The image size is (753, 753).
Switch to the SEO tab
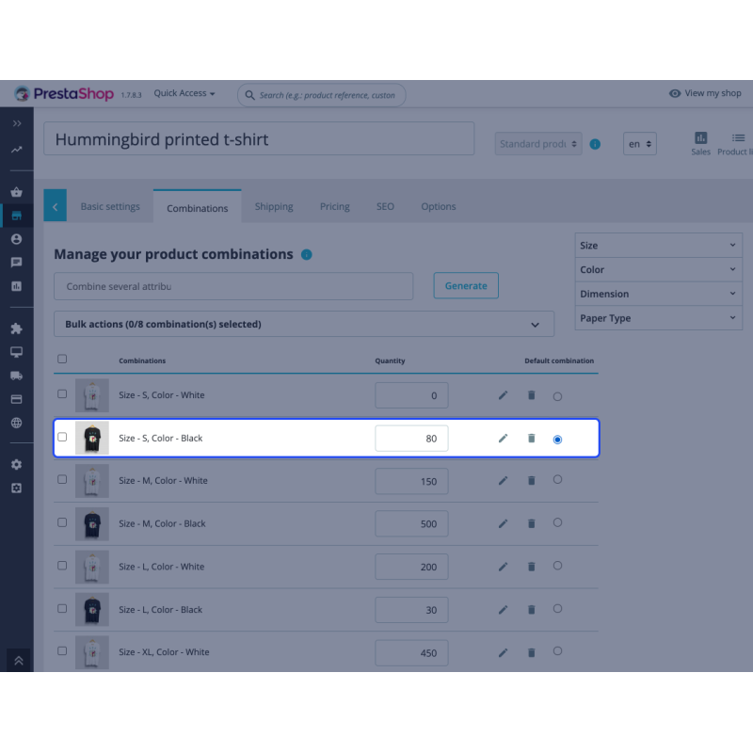click(x=385, y=206)
